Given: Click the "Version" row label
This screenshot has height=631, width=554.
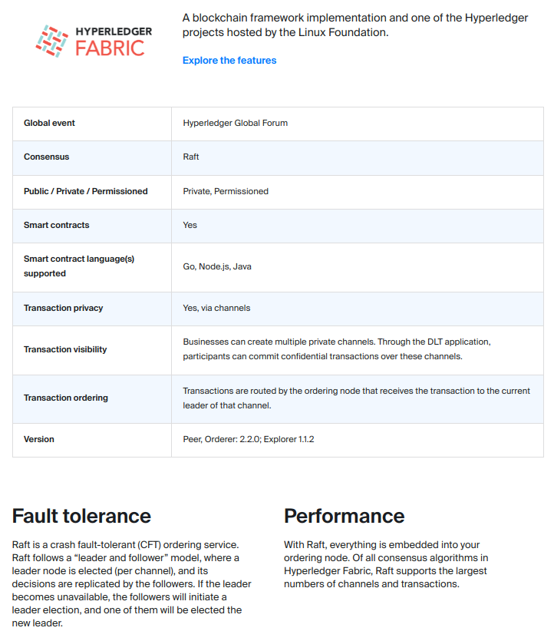Looking at the screenshot, I should tap(39, 439).
